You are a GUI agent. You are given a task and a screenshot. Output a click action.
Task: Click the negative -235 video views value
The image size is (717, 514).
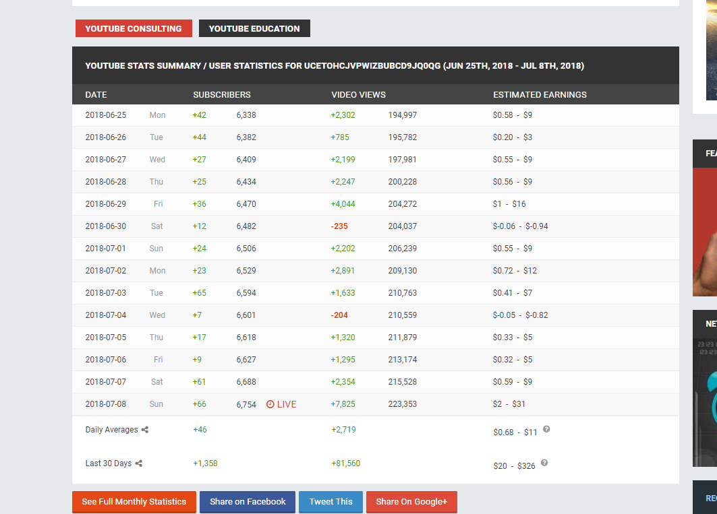(340, 226)
